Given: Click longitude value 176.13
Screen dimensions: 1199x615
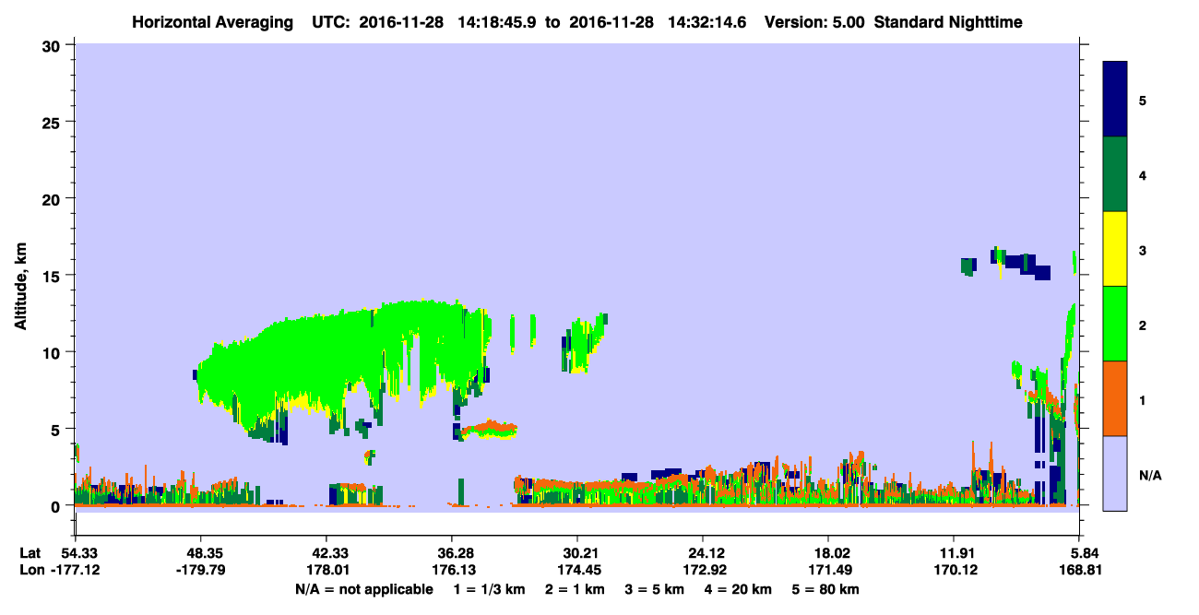Looking at the screenshot, I should coord(452,571).
